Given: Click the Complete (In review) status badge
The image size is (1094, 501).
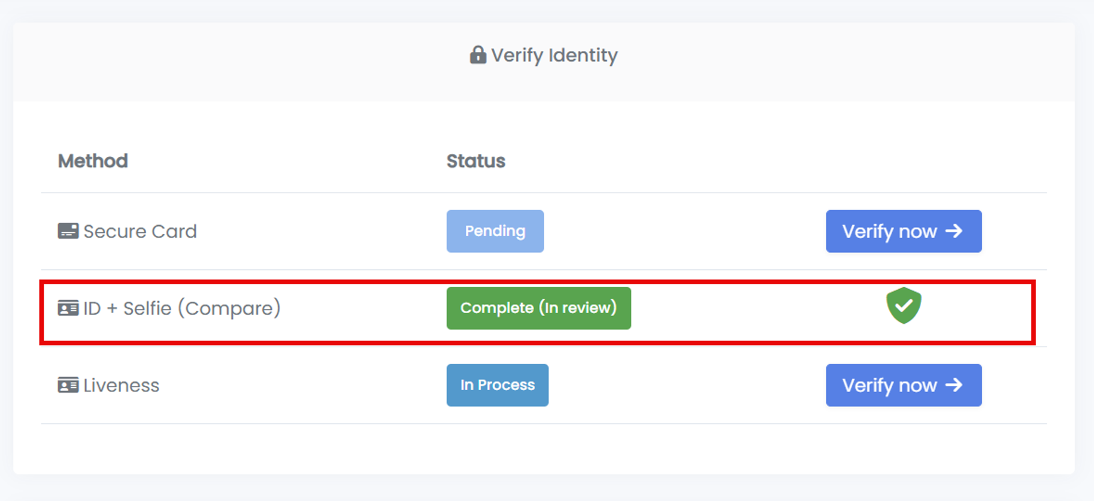Looking at the screenshot, I should click(x=538, y=308).
